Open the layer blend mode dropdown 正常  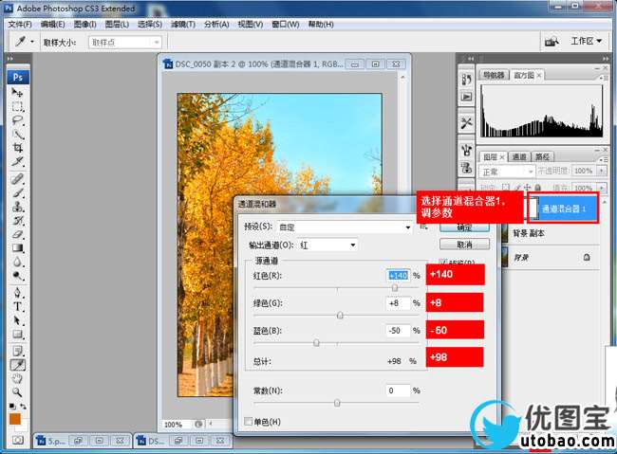[x=507, y=172]
